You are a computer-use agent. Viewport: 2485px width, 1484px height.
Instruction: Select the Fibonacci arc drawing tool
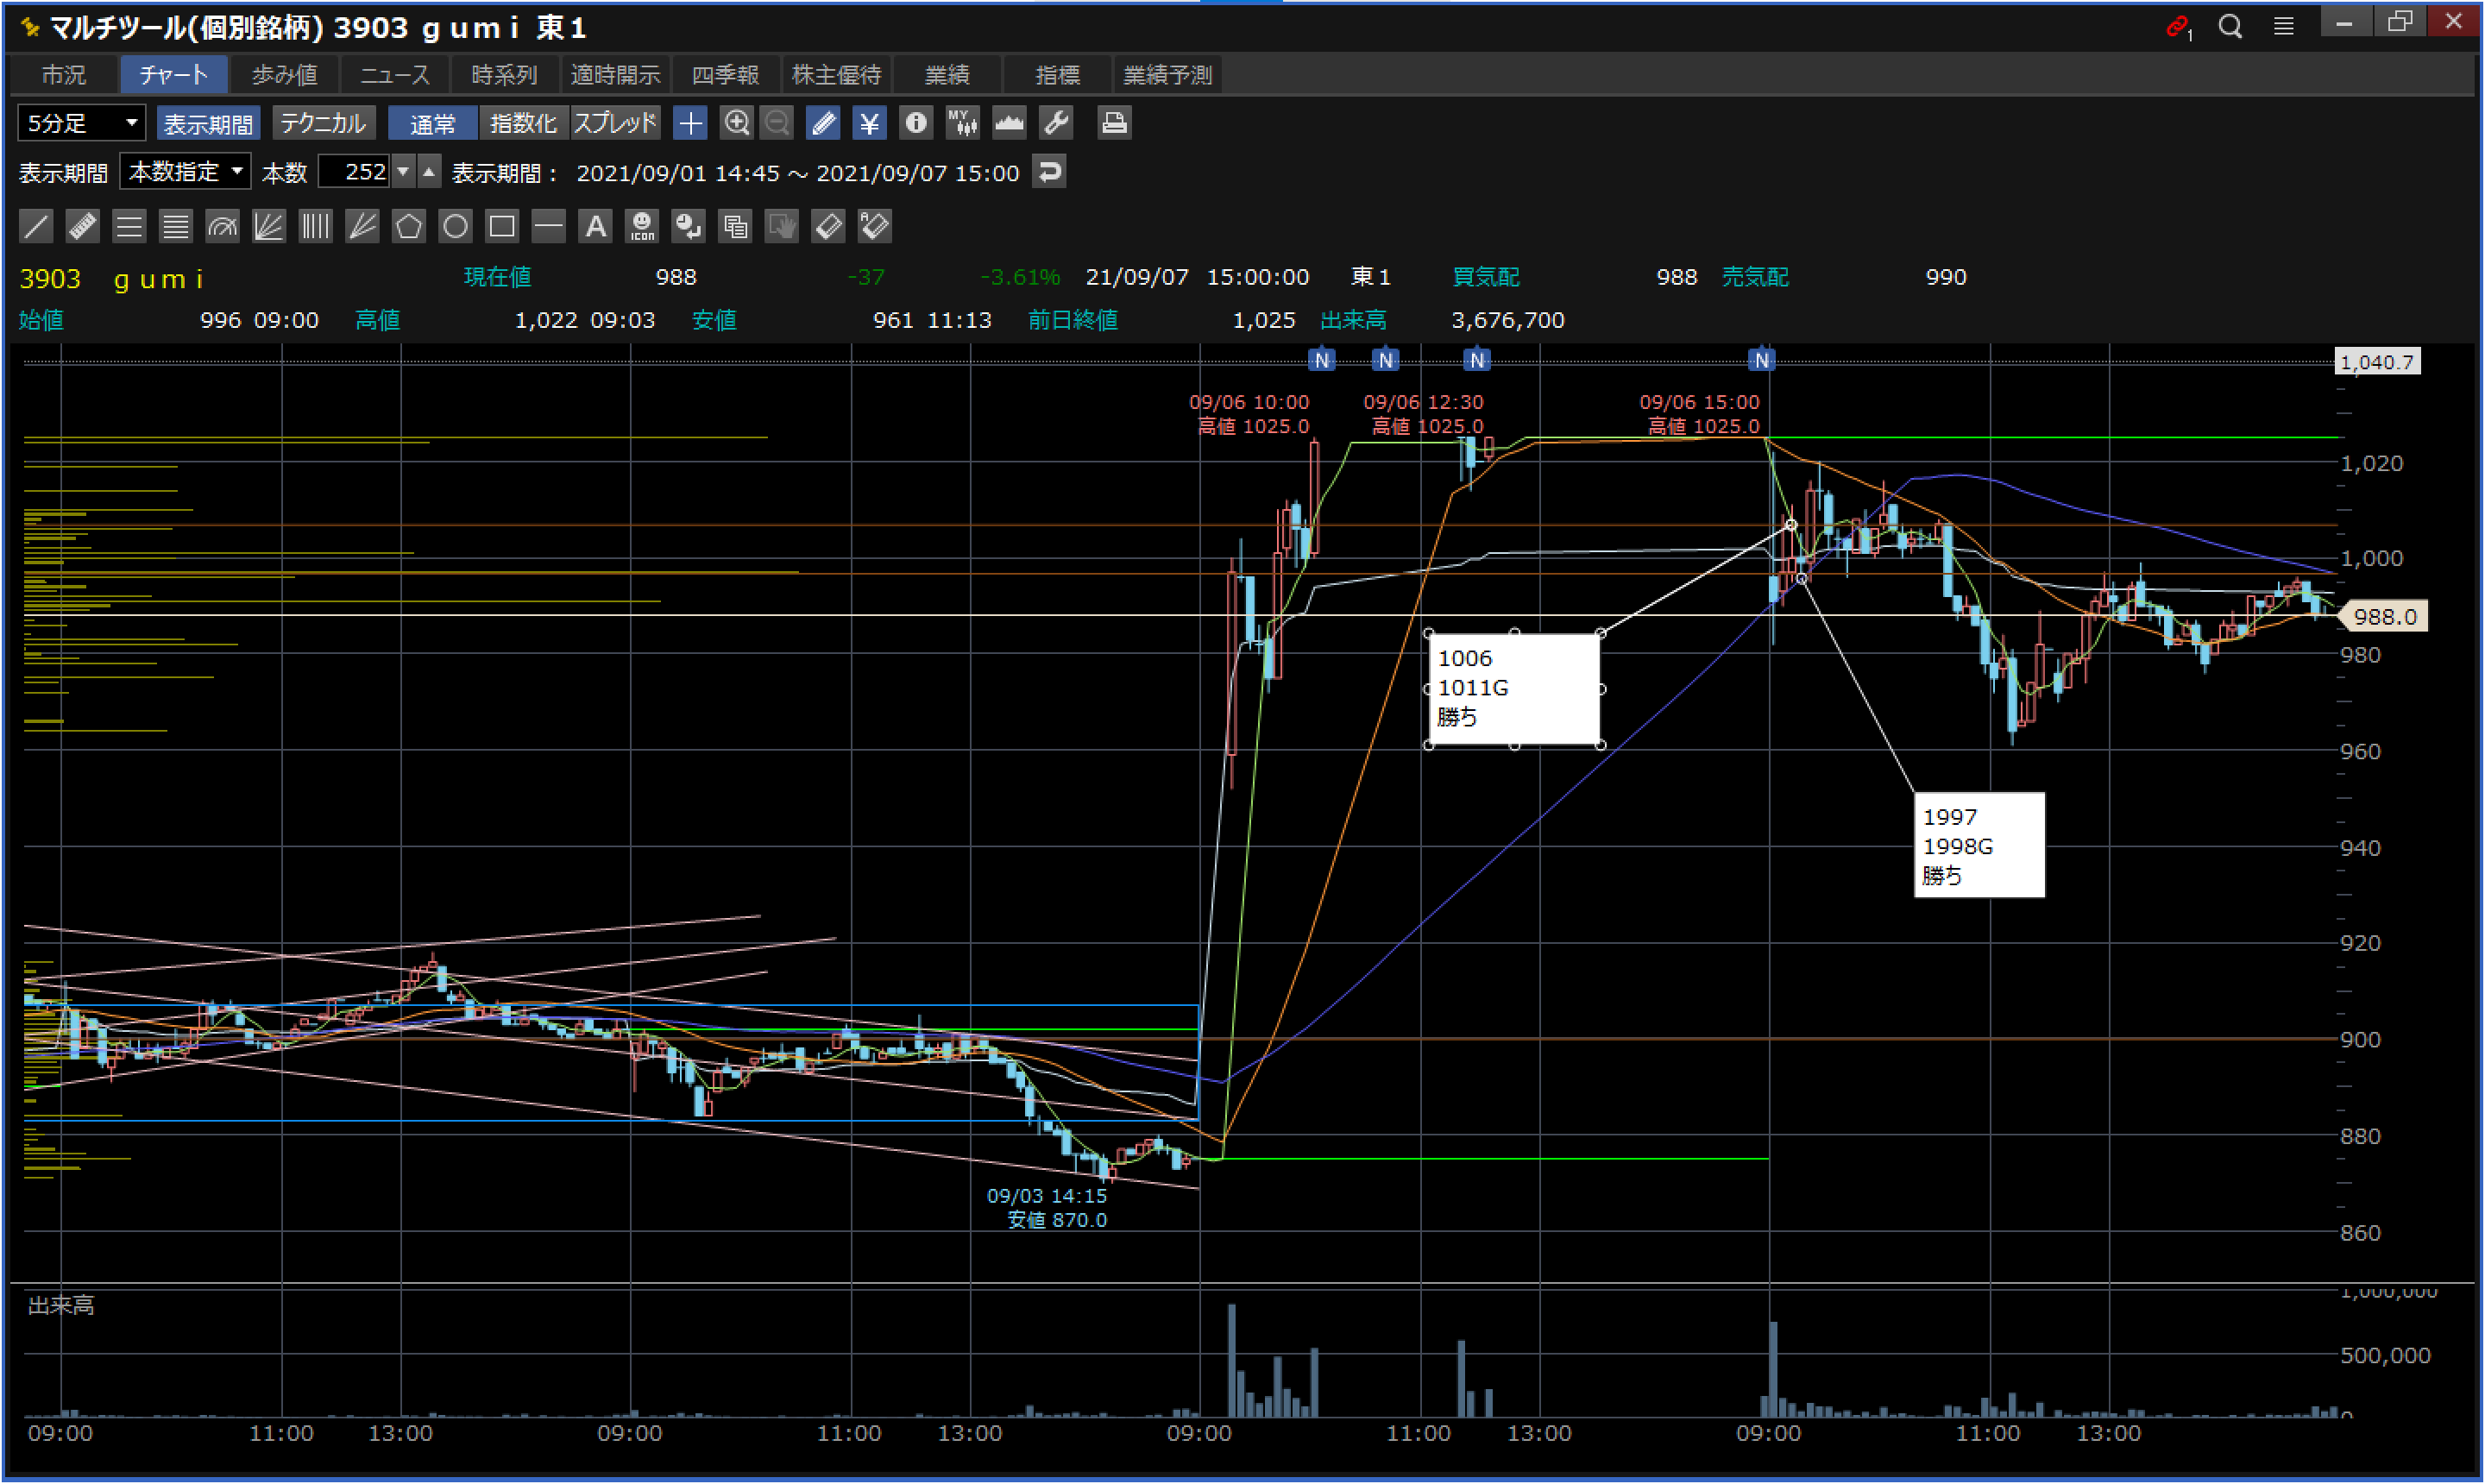coord(222,227)
